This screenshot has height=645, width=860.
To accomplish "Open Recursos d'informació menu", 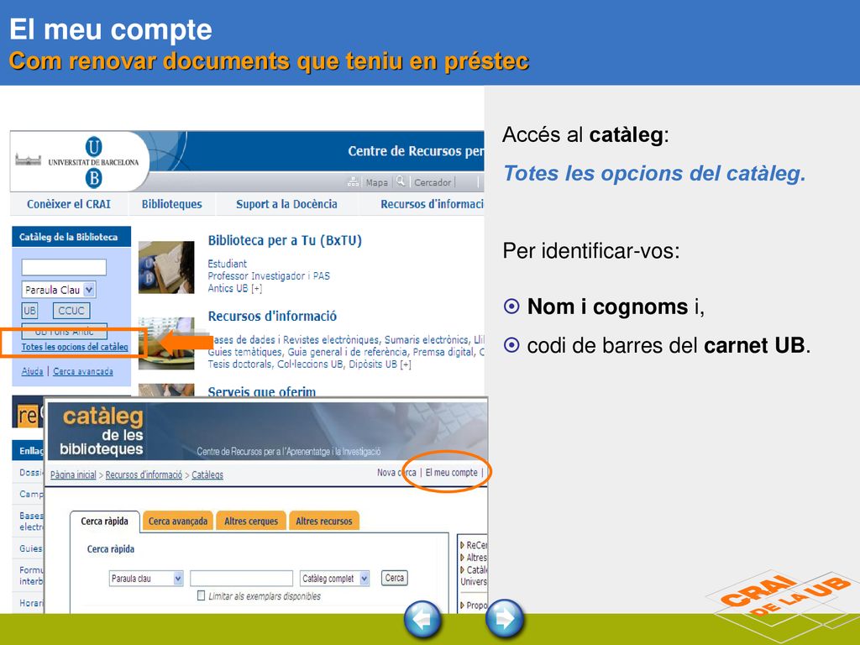I will 433,204.
